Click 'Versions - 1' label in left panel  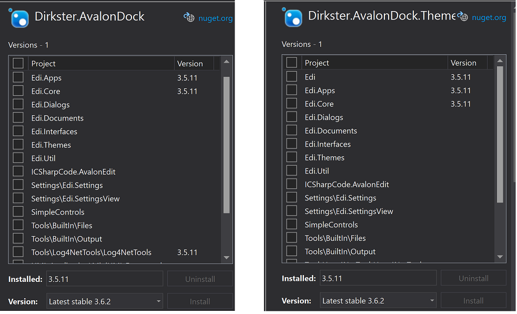click(x=28, y=45)
